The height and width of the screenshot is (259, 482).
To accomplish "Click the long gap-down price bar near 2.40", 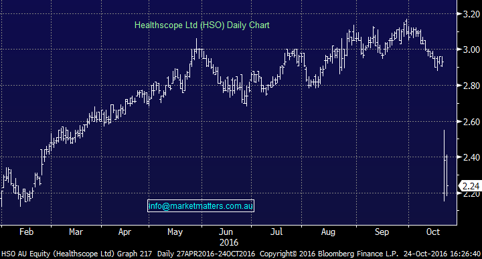I will pos(445,166).
